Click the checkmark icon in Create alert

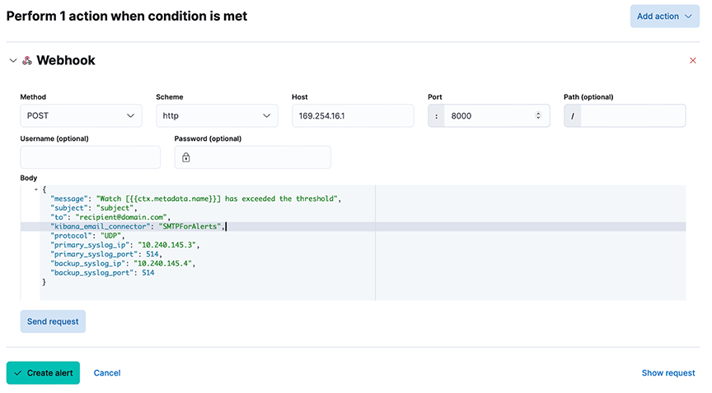coord(17,373)
